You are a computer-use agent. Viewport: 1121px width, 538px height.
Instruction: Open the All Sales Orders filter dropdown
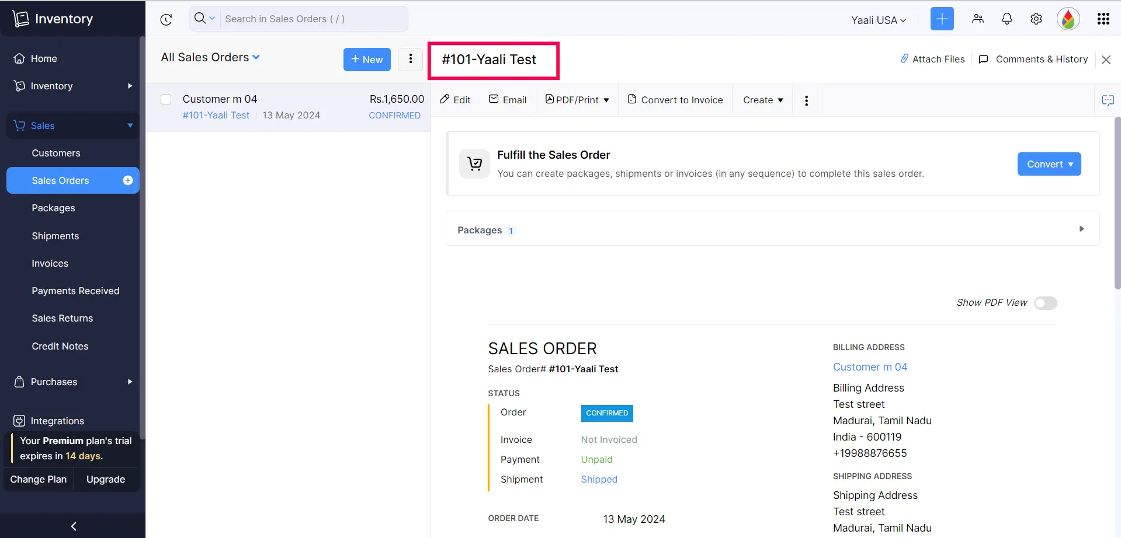pos(210,57)
